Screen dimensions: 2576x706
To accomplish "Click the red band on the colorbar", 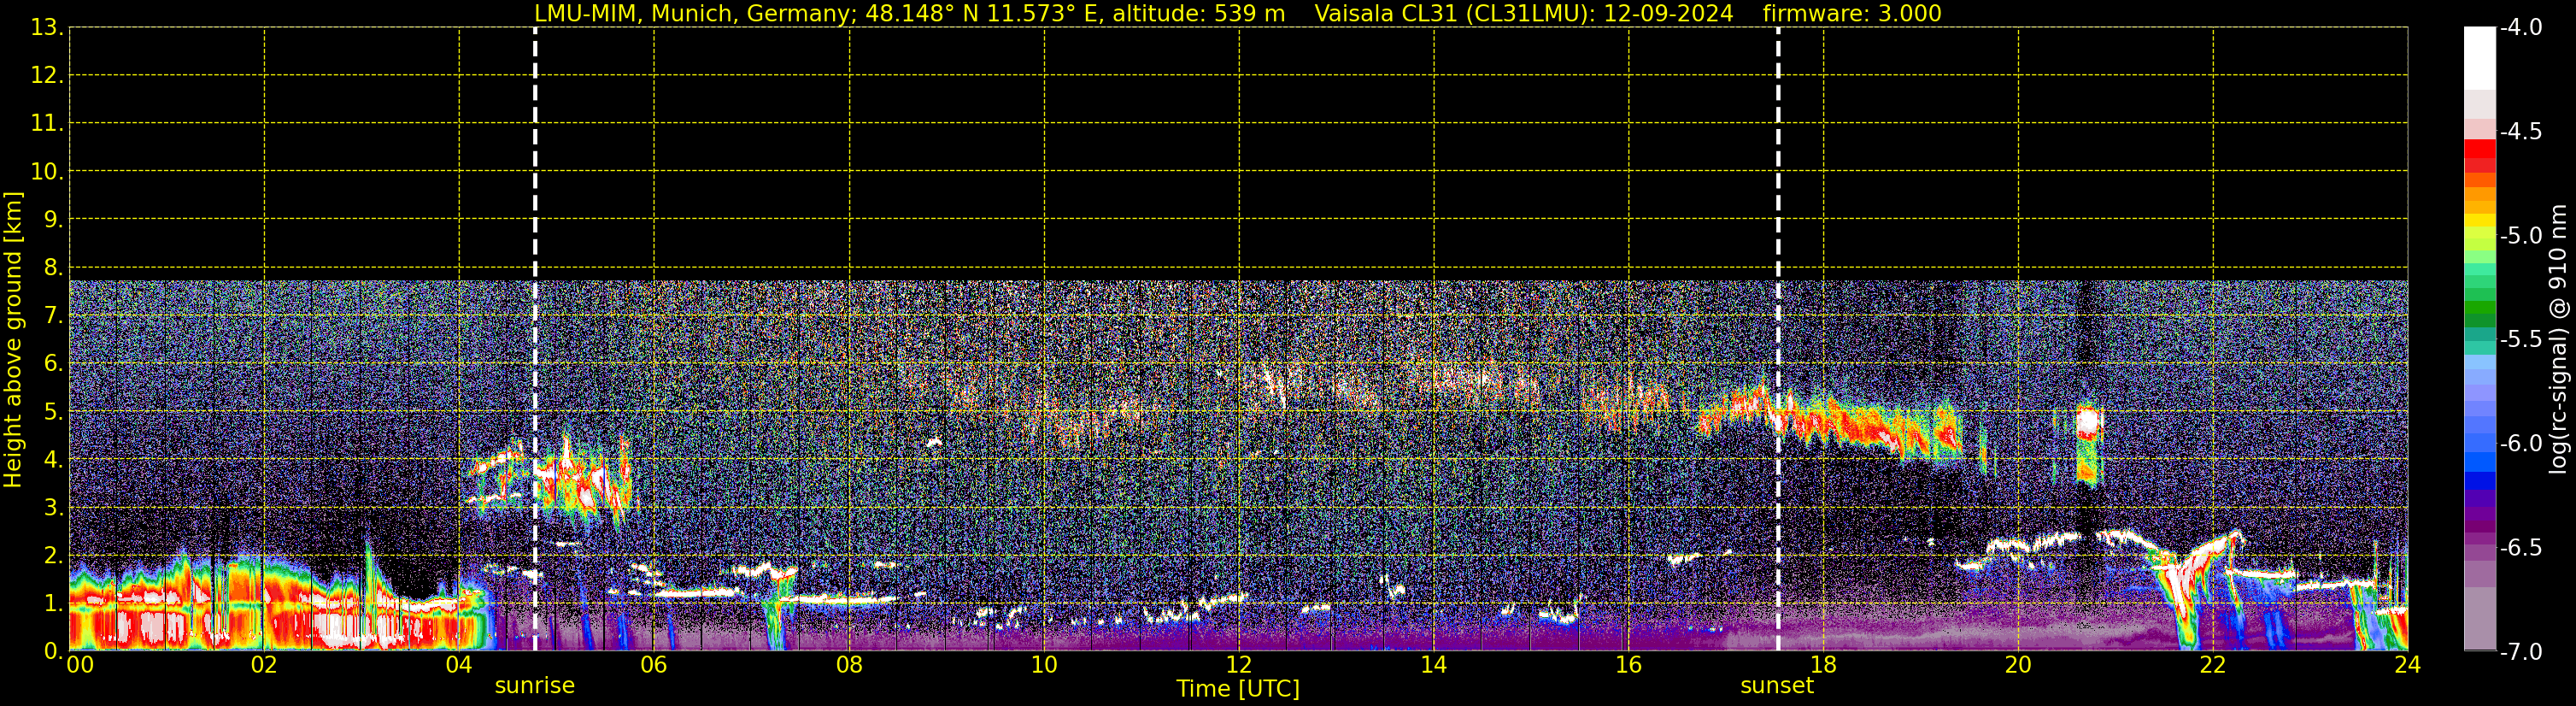I will coord(2479,150).
